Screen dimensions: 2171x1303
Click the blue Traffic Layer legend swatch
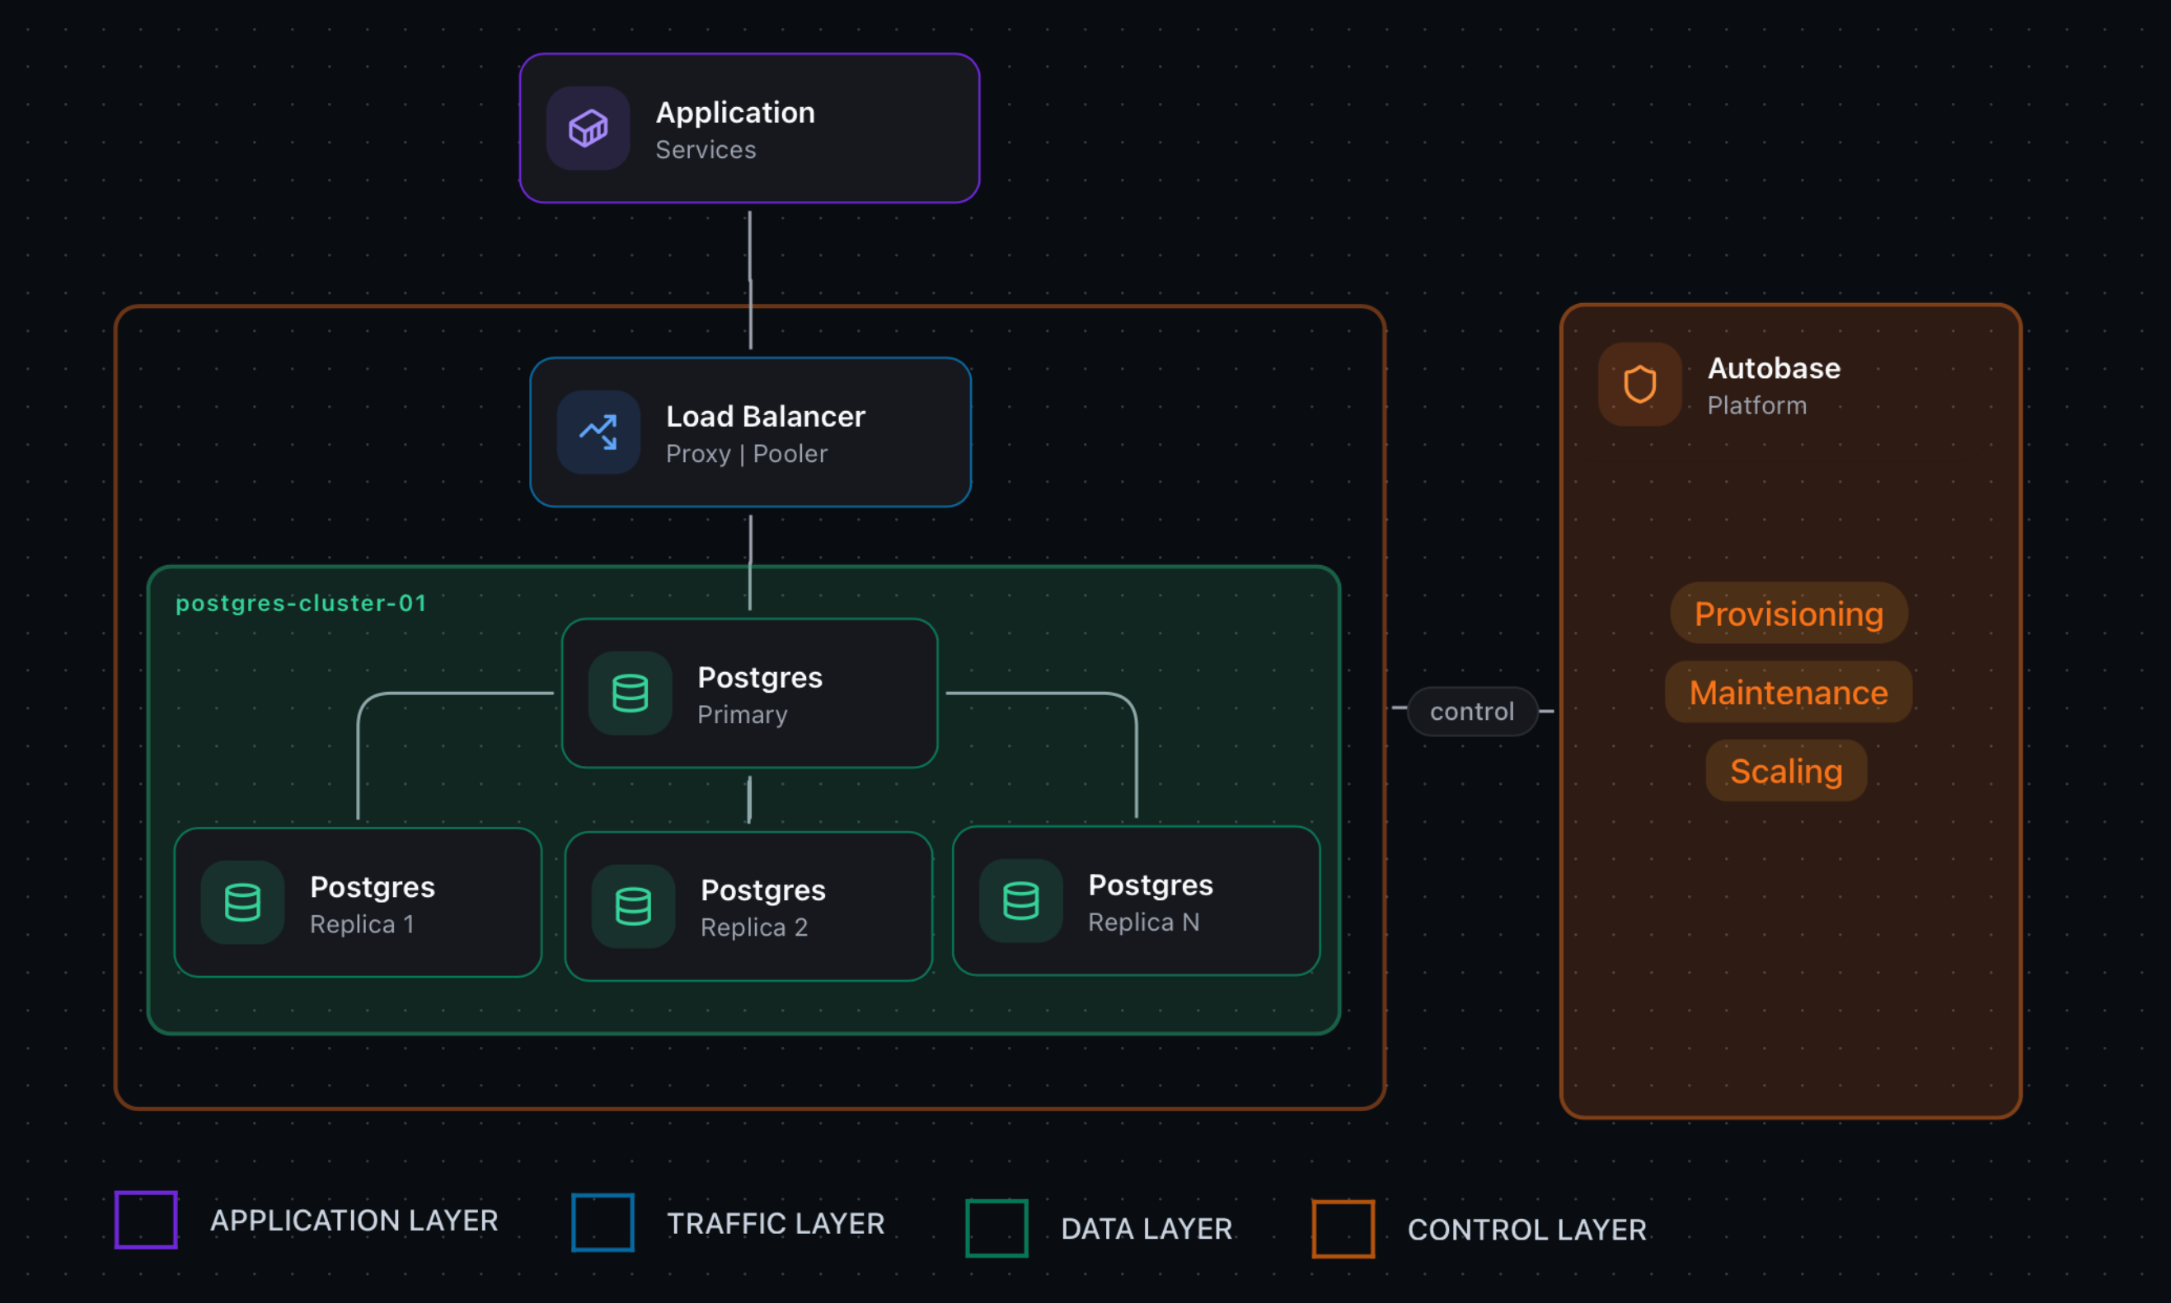(603, 1222)
